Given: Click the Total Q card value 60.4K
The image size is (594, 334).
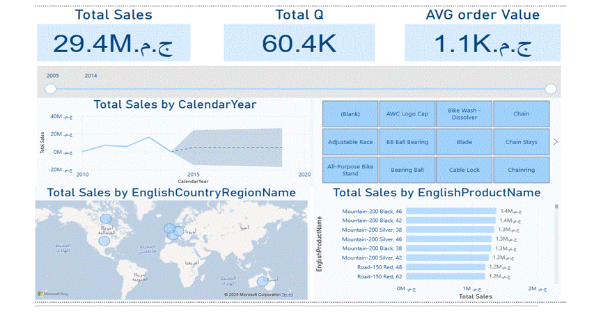Looking at the screenshot, I should pos(299,43).
